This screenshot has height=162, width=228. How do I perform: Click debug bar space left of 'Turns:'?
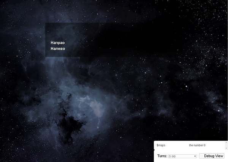[155, 156]
